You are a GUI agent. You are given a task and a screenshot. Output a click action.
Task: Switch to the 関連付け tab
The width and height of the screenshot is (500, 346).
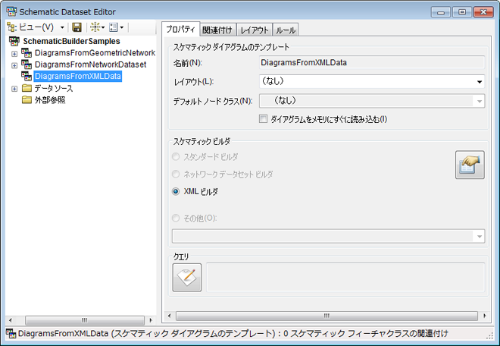pos(217,30)
